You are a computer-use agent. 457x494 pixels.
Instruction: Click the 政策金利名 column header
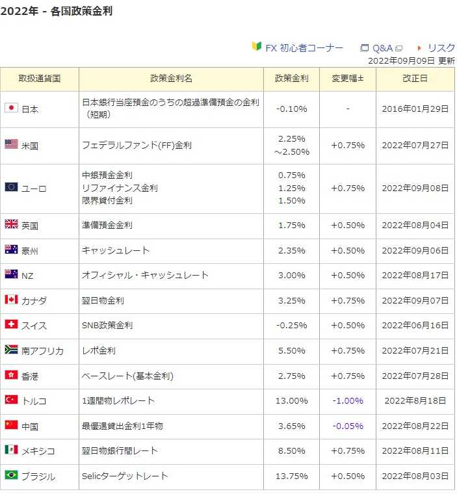(171, 79)
